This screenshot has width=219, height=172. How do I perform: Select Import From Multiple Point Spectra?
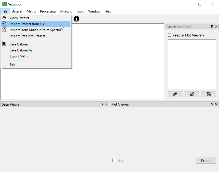36,30
